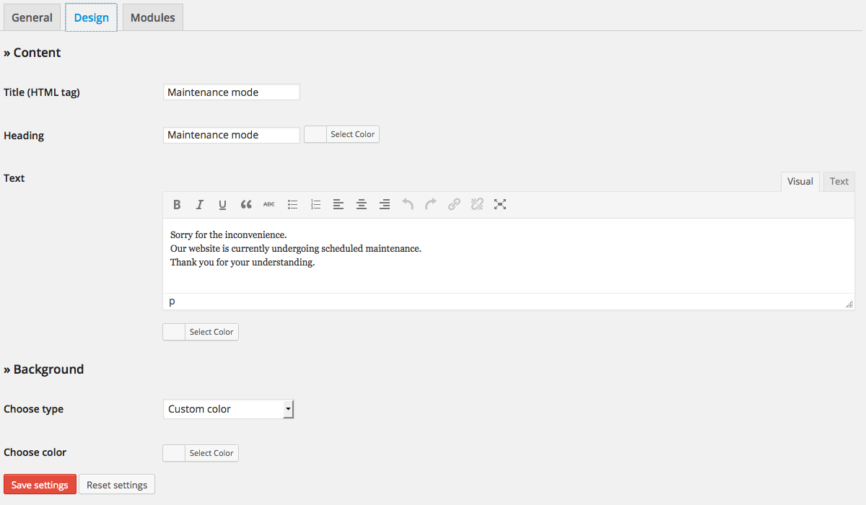Open the Choose type dropdown
Viewport: 866px width, 505px height.
pos(228,409)
